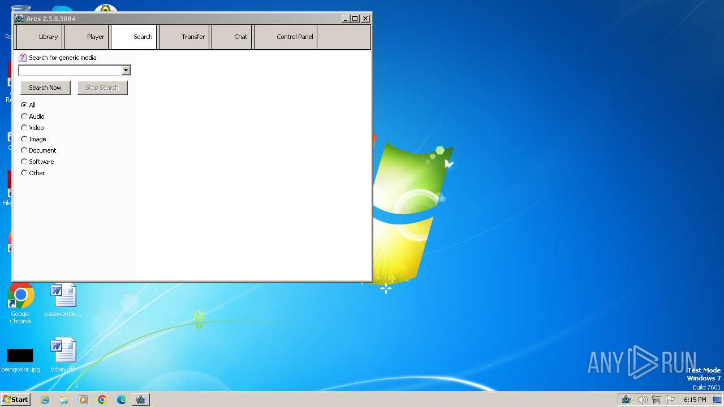724x407 pixels.
Task: Choose the Video media type
Action: [x=32, y=128]
